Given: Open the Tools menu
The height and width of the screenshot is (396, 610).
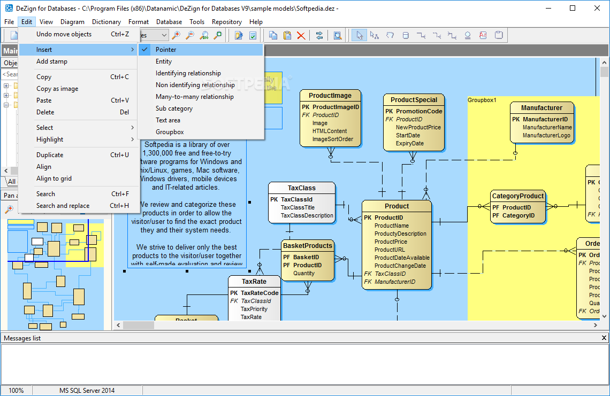Looking at the screenshot, I should tap(197, 22).
